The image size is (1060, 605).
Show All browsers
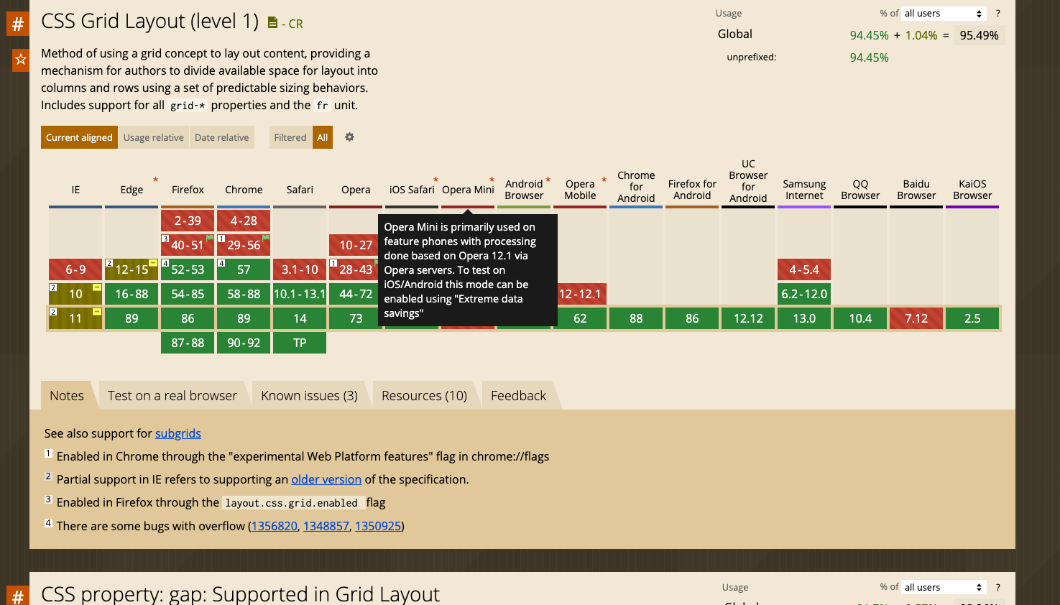[x=323, y=137]
